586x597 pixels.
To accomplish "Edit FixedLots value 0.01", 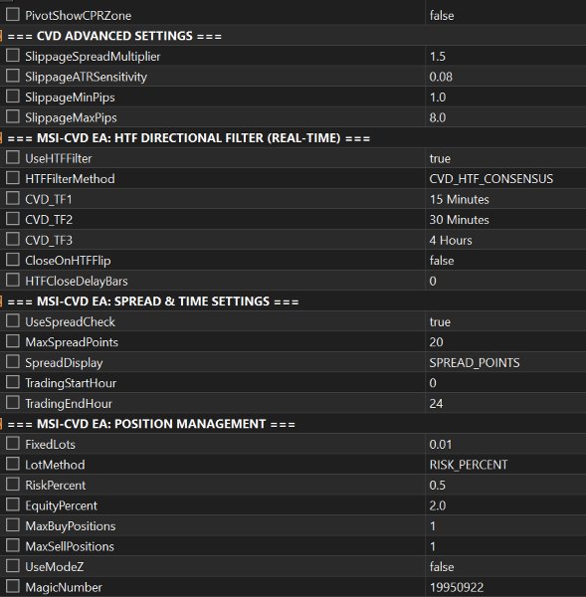I will click(441, 445).
